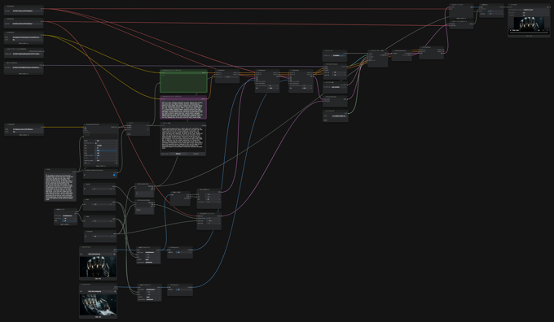Viewport: 554px width, 322px height.
Task: Click the text area of the green prompt node
Action: (183, 83)
